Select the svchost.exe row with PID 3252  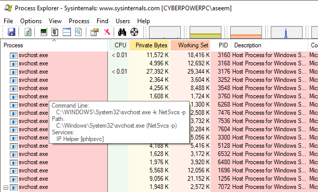coord(159,80)
